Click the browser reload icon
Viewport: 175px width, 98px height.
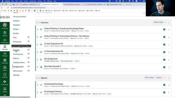coord(8,8)
